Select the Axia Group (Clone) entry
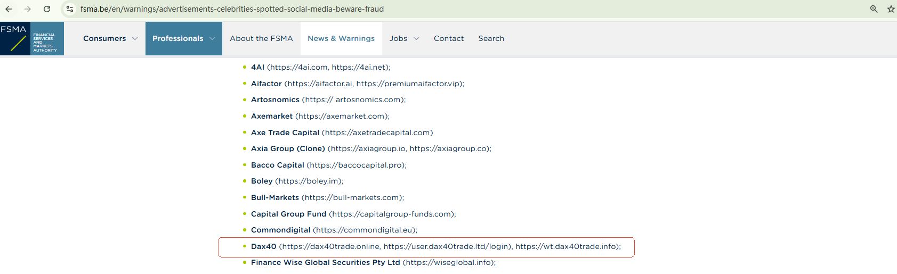The height and width of the screenshot is (274, 897). (x=288, y=148)
